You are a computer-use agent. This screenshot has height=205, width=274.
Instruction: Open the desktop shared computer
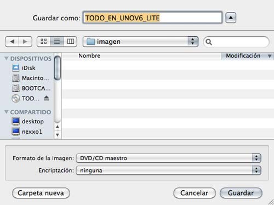click(x=28, y=121)
